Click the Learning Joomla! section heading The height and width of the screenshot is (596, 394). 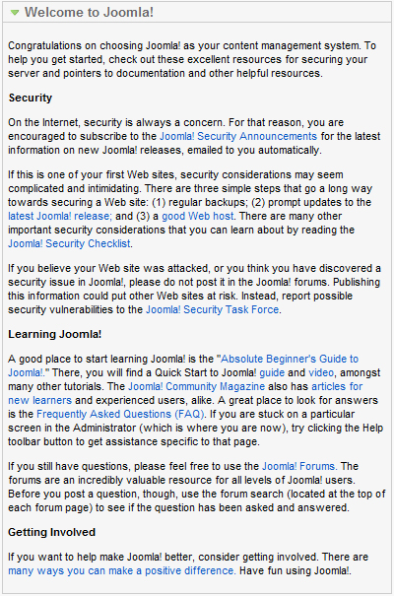pyautogui.click(x=55, y=334)
